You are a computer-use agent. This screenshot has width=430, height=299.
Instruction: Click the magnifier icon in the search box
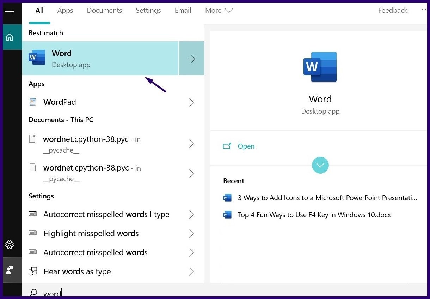click(x=34, y=293)
